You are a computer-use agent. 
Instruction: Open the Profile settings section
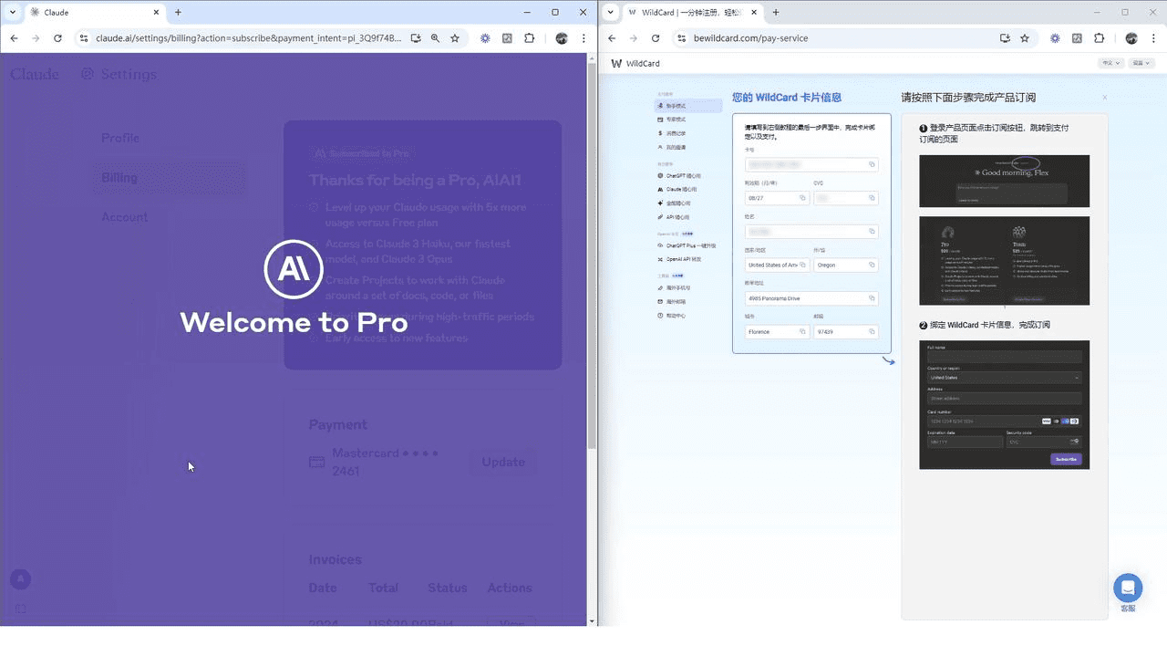point(120,138)
